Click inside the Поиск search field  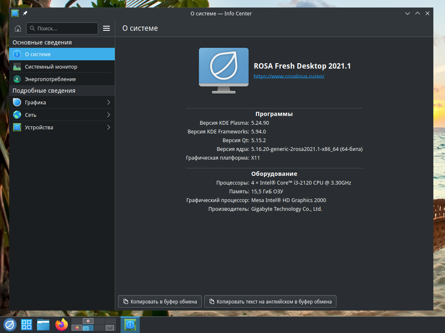(x=62, y=28)
